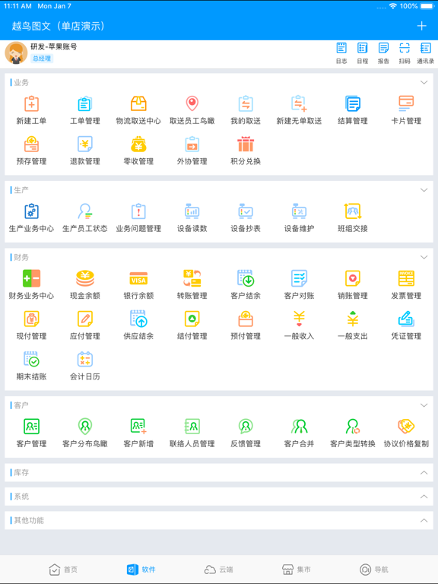Open 一般支出 icon
Image resolution: width=438 pixels, height=584 pixels.
coord(353,319)
